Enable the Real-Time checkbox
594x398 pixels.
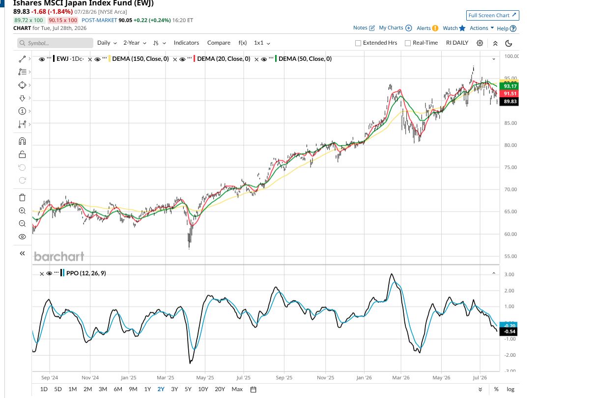(408, 43)
